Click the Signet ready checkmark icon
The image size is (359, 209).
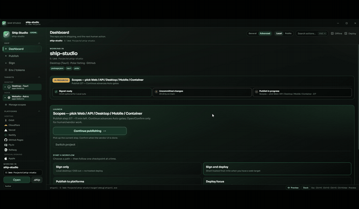tap(56, 92)
